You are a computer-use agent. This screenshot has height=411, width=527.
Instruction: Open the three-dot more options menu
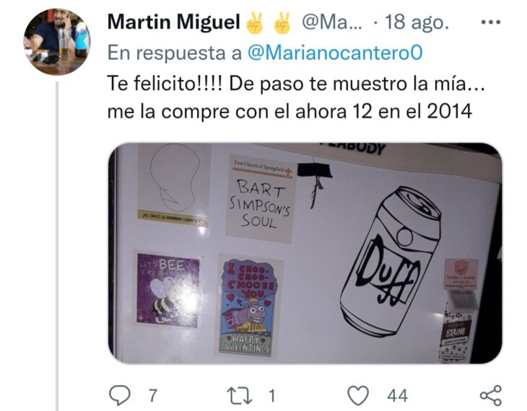pos(491,22)
